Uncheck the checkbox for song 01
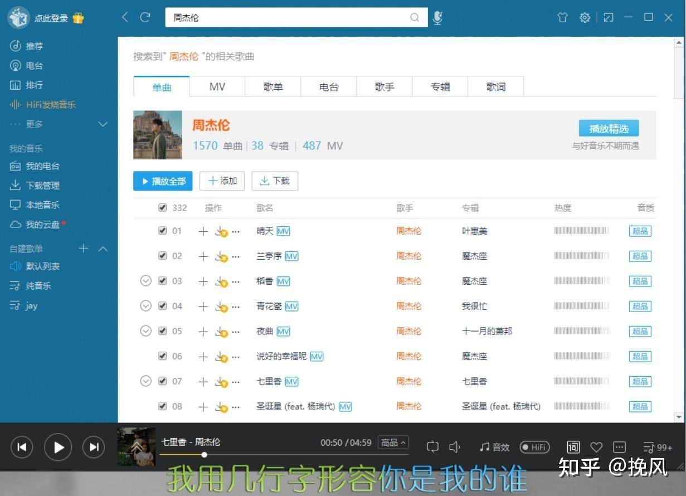 click(162, 230)
